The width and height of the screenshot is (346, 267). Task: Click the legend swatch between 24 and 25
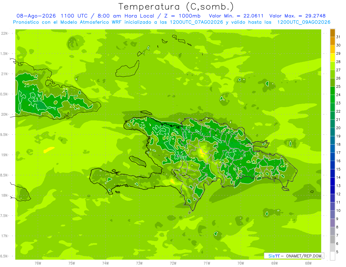pyautogui.click(x=332, y=91)
